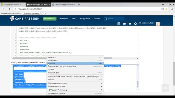
Task: Click the raw data textarea scroll up arrow
Action: pos(138,66)
